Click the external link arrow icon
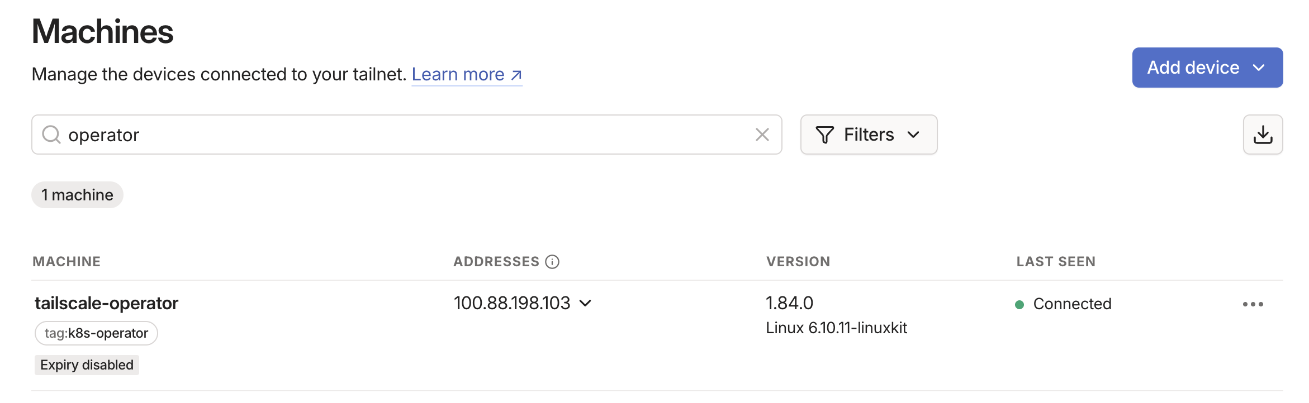Screen dimensions: 1309x403 click(x=516, y=75)
